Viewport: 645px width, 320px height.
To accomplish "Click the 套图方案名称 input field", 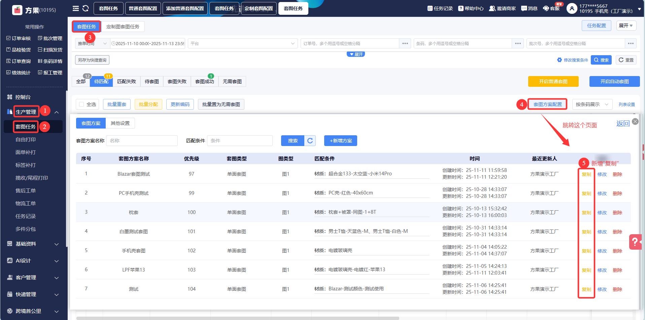I will (142, 141).
